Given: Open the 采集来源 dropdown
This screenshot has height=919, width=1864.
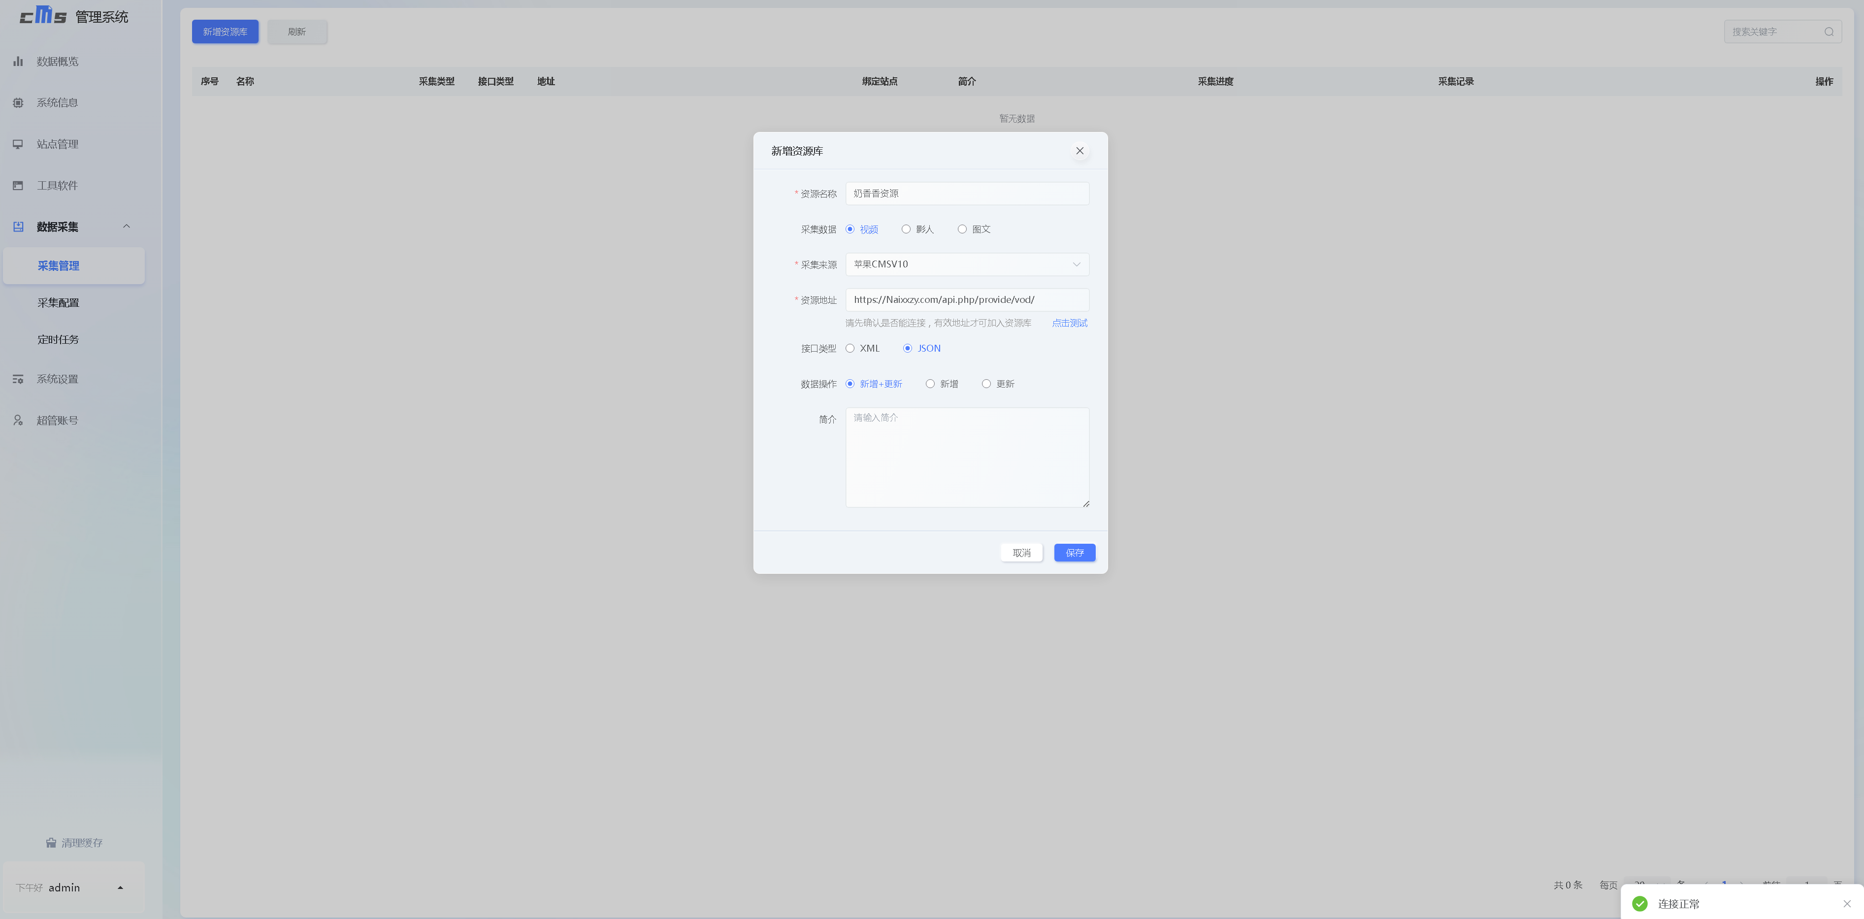Looking at the screenshot, I should pos(967,264).
